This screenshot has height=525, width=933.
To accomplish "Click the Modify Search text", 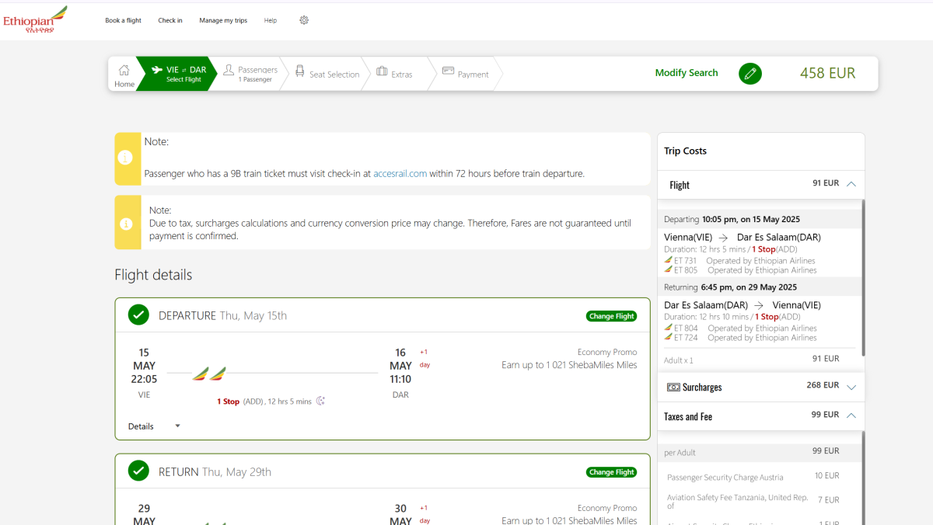I will pyautogui.click(x=687, y=73).
